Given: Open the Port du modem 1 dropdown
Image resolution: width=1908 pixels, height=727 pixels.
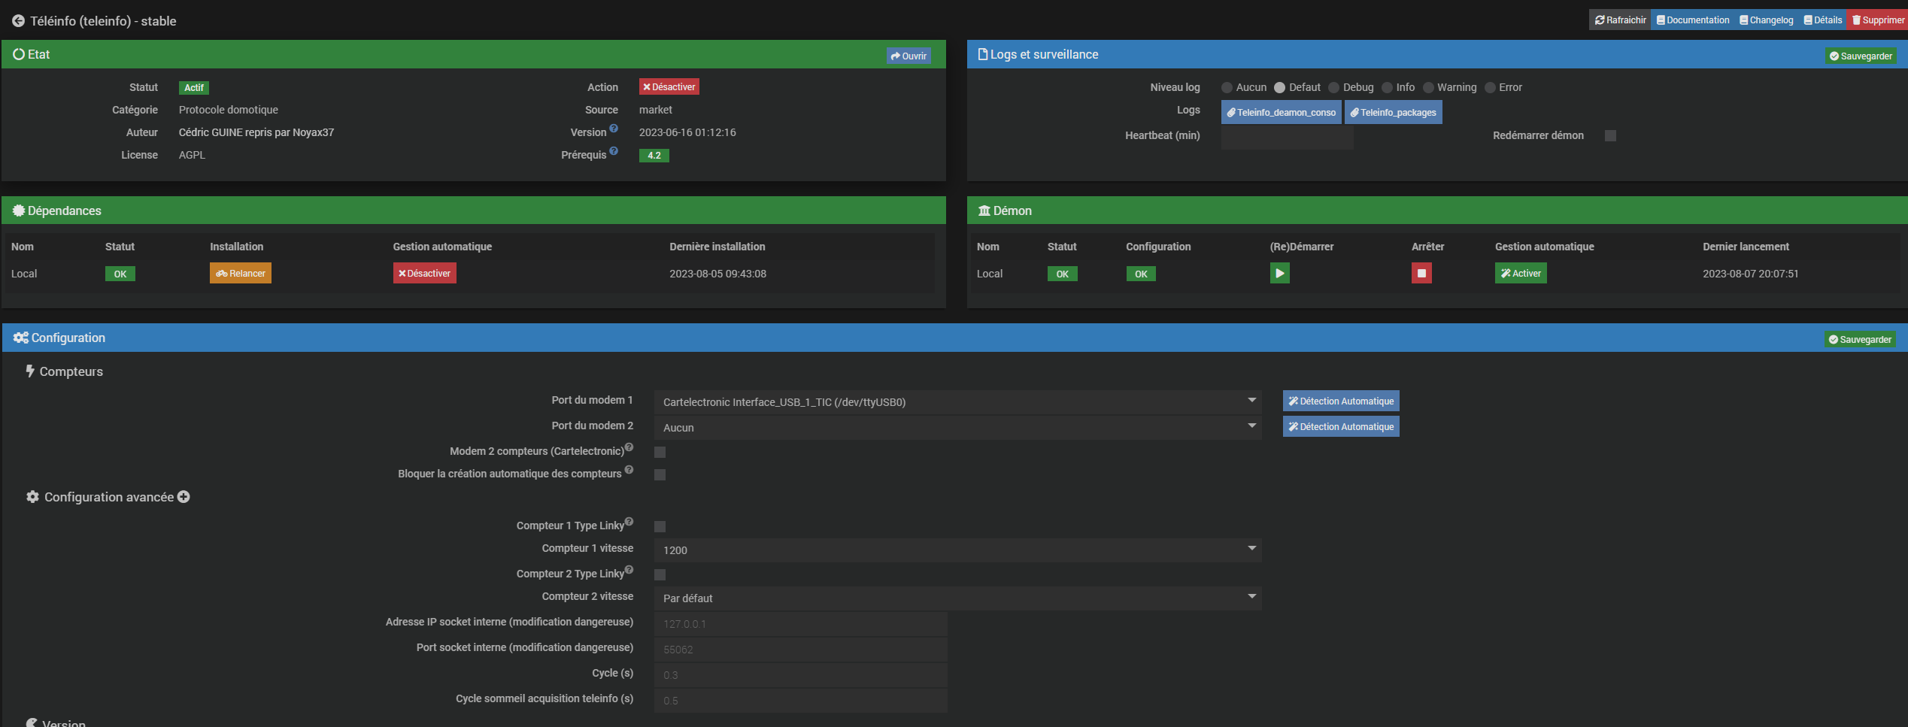Looking at the screenshot, I should [957, 402].
